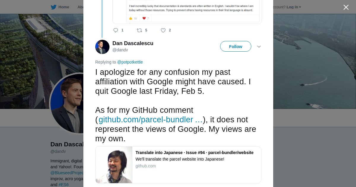
Task: Open the Translate into Japanese issue card title
Action: [x=194, y=153]
